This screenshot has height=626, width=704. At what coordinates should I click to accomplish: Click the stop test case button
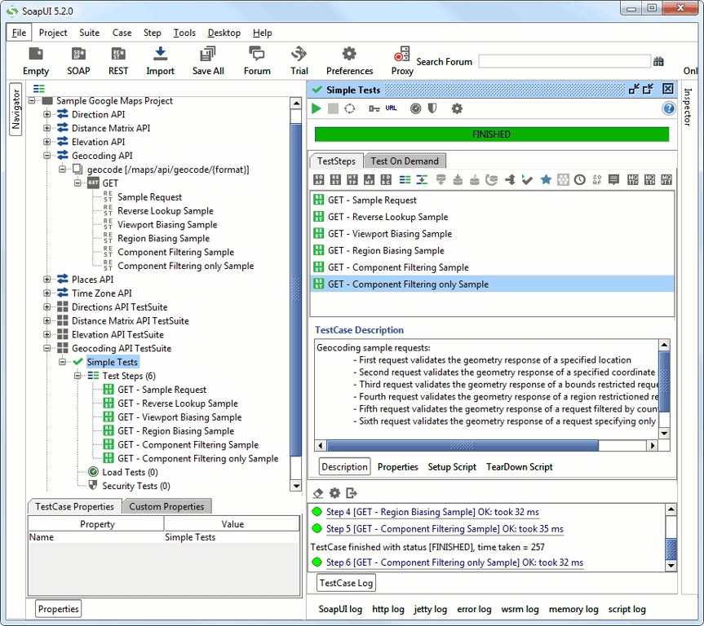click(x=333, y=108)
